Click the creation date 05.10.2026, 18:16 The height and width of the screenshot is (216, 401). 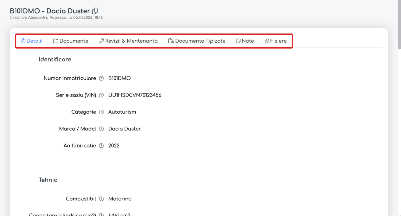88,18
